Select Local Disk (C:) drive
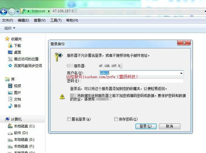This screenshot has height=153, width=206. point(24,126)
